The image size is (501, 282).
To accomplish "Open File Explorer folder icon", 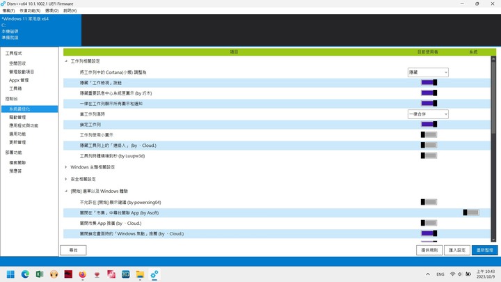I will point(140,274).
